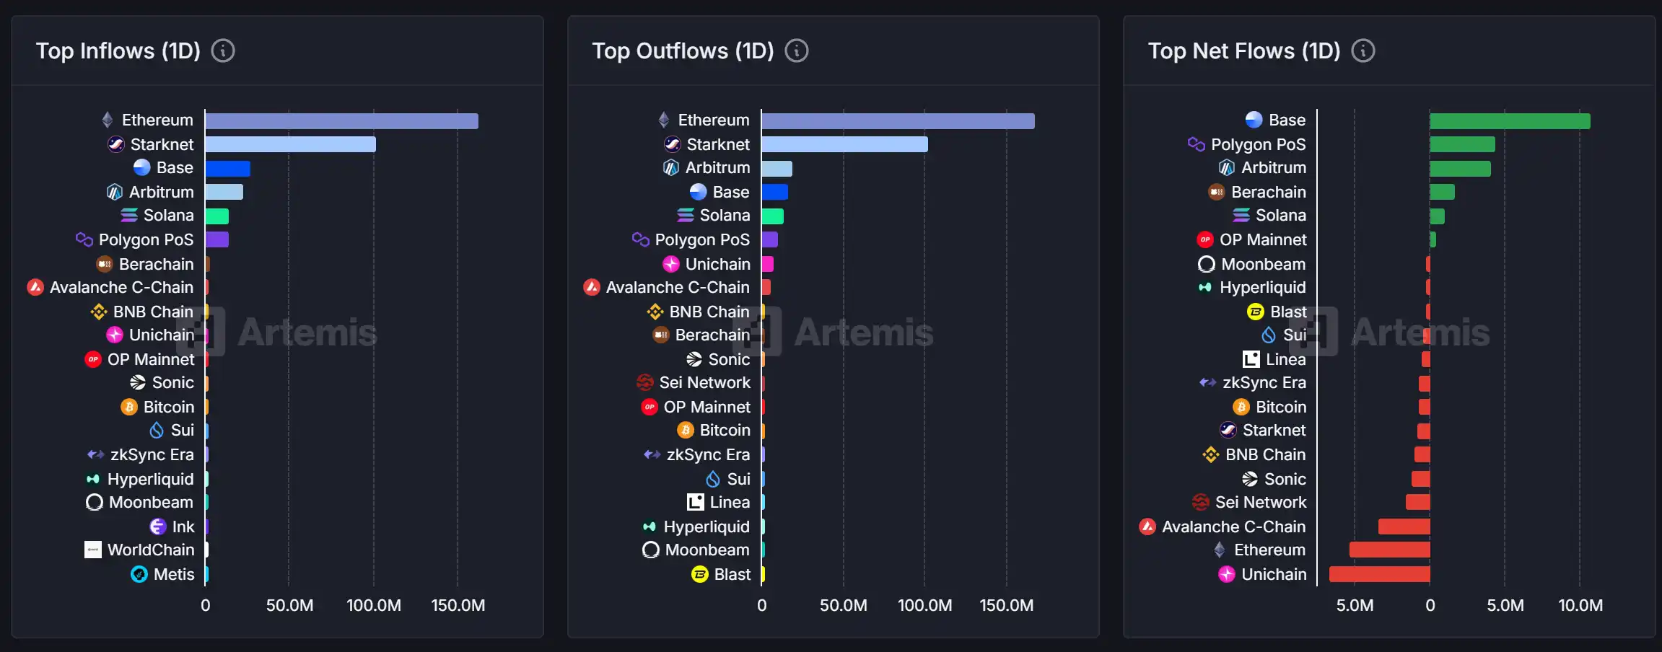Click the Starknet logo in Top Inflows chart
Viewport: 1662px width, 652px height.
click(x=116, y=144)
